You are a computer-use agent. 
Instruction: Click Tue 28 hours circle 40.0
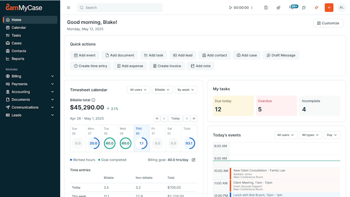110,143
